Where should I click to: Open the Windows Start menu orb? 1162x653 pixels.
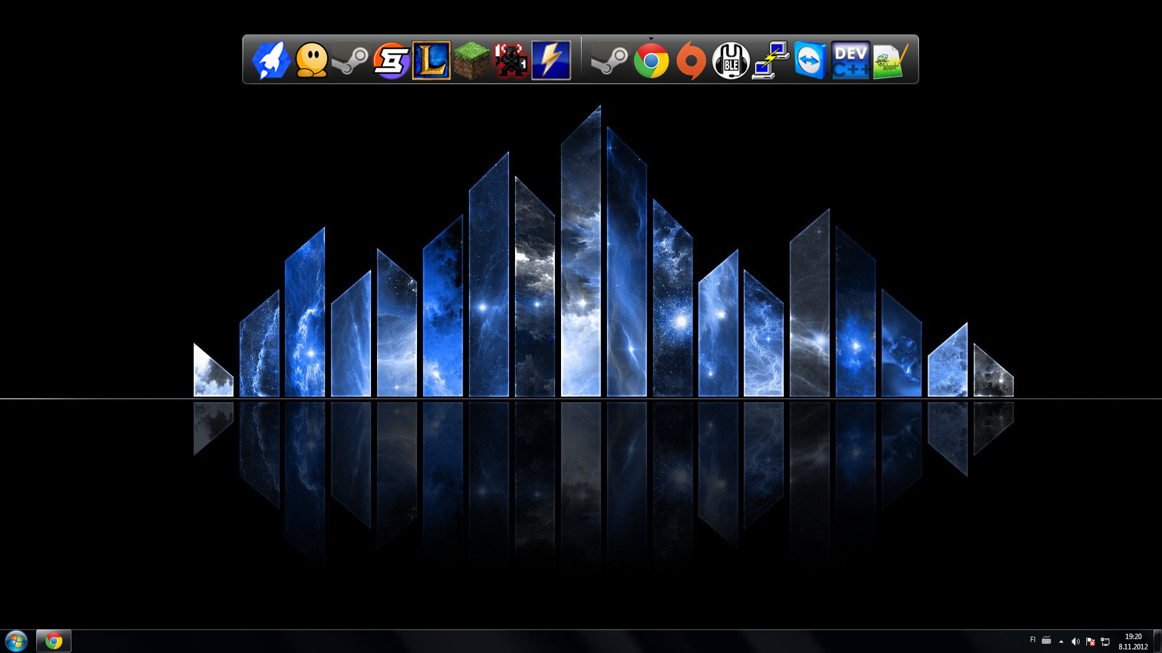tap(16, 641)
